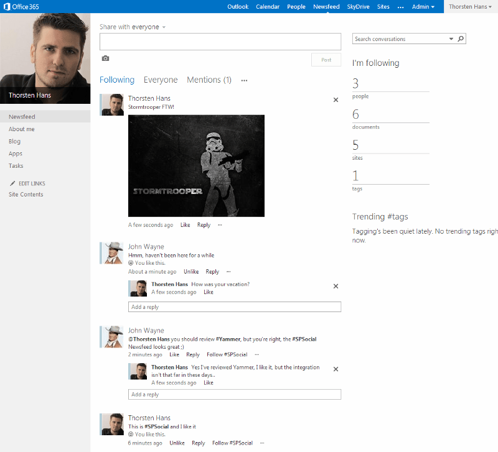
Task: Click the 'Add a reply' field
Action: (x=235, y=307)
